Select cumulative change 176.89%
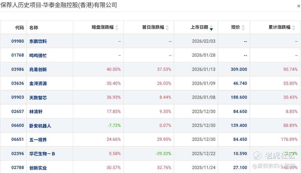This screenshot has height=173, width=301. (289, 139)
